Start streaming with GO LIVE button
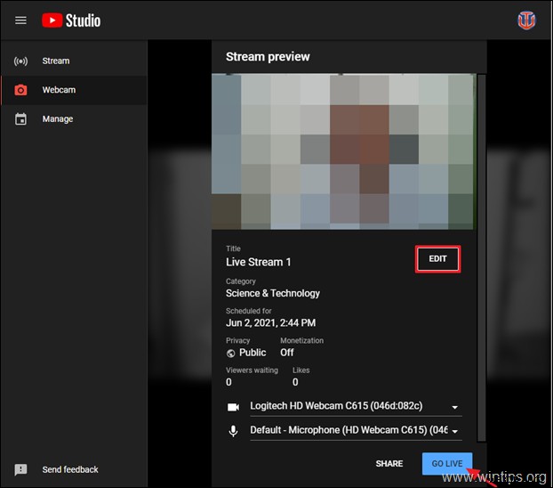Screen dimensions: 553x488 pos(447,464)
